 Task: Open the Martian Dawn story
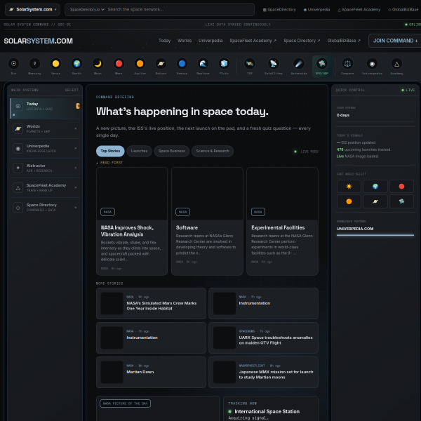[x=151, y=372]
